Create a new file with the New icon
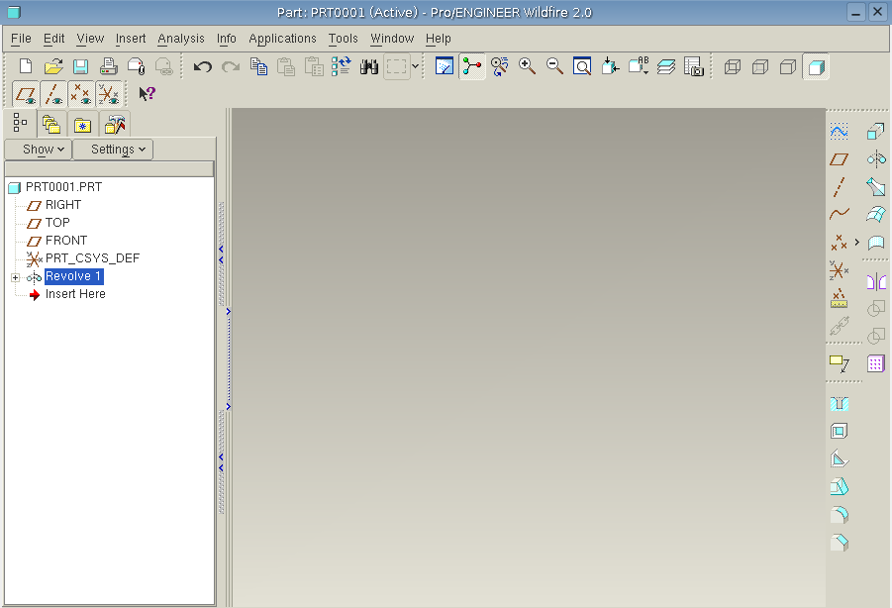The image size is (892, 608). [26, 66]
